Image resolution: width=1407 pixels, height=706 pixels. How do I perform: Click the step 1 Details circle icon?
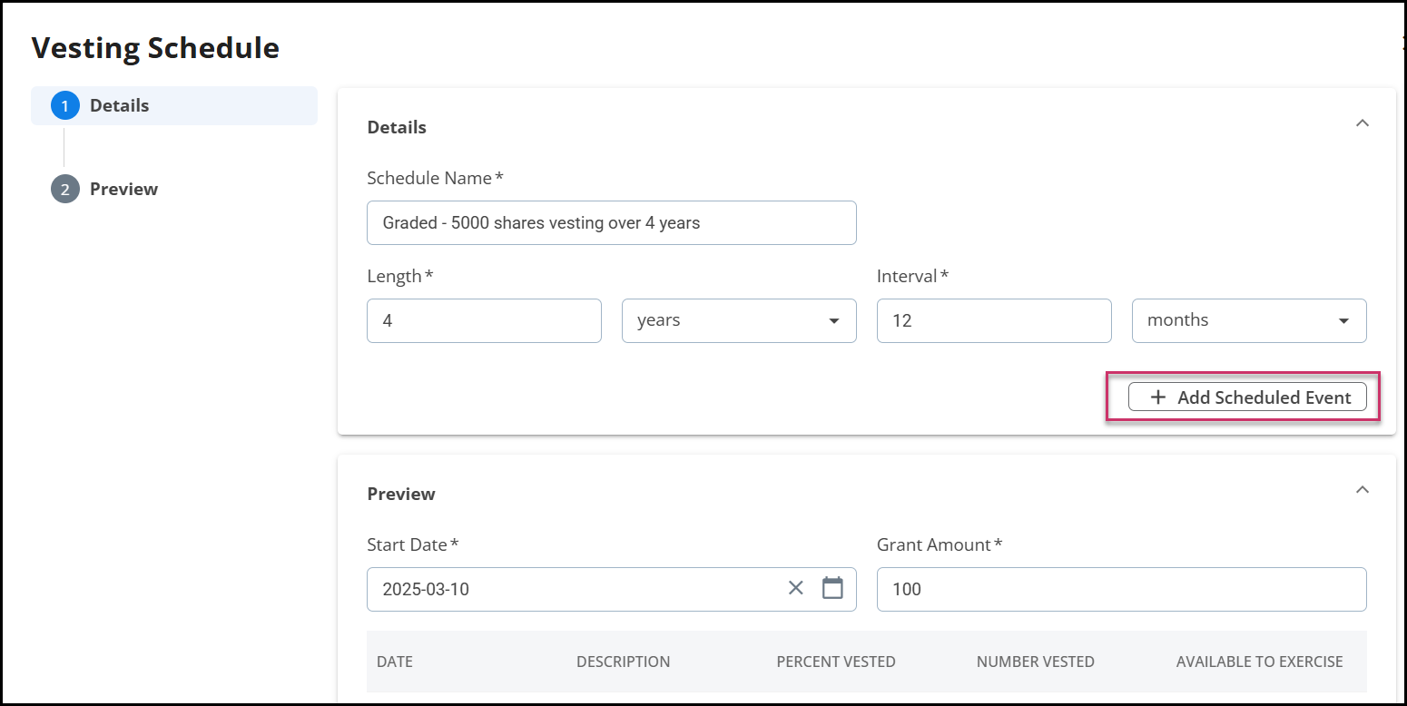pos(65,106)
